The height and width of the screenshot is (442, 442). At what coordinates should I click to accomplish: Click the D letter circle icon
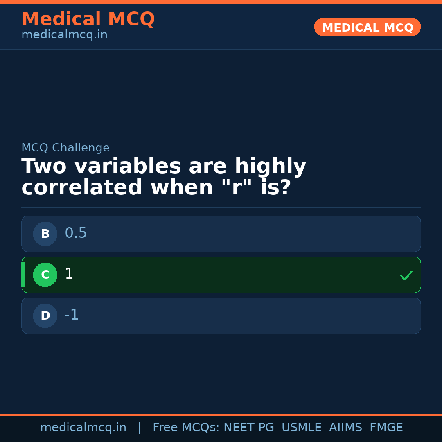tap(45, 316)
